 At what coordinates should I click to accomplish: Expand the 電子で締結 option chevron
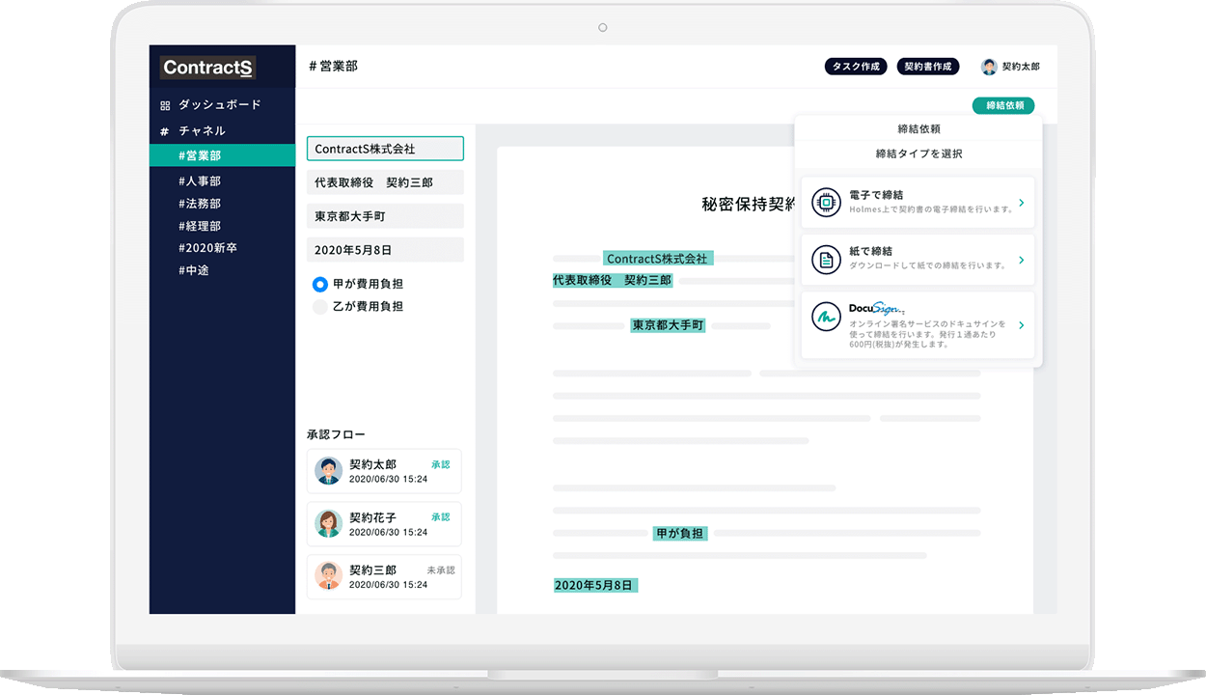(1021, 202)
